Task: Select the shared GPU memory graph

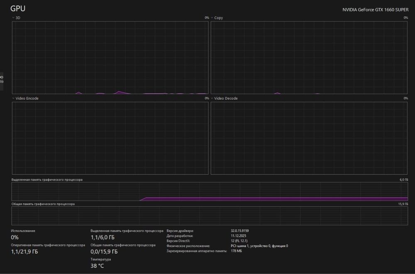Action: tap(210, 216)
